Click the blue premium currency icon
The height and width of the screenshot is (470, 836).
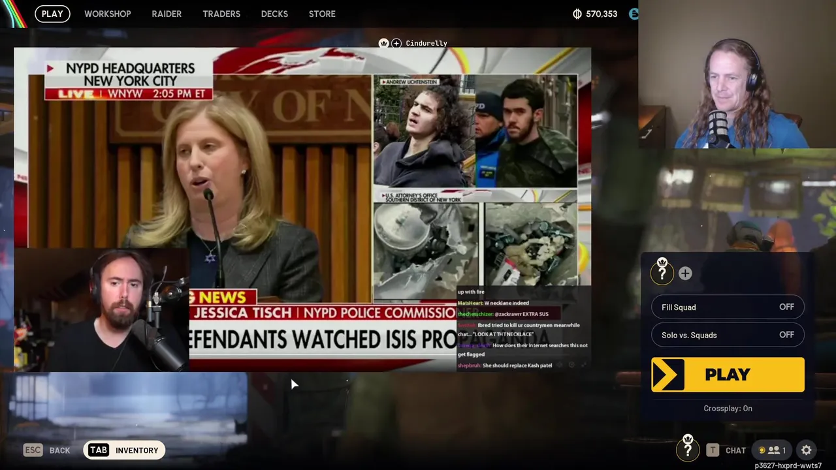click(x=634, y=14)
